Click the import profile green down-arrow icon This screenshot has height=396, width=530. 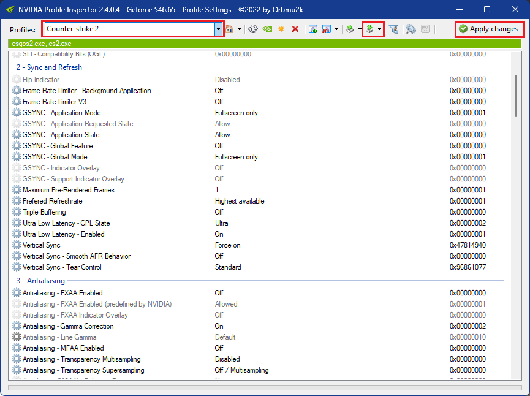370,29
